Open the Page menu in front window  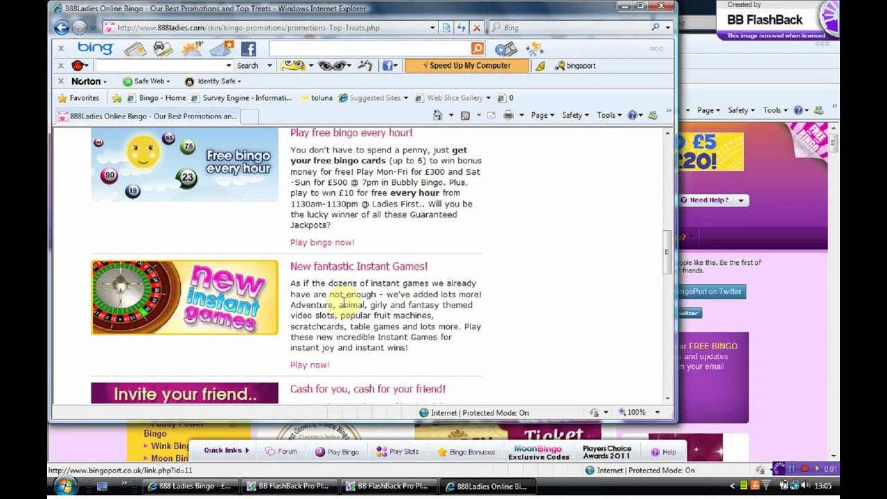click(543, 115)
